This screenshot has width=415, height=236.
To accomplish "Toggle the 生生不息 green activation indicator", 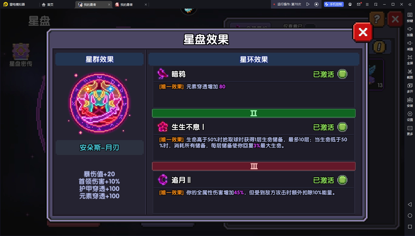I will 342,127.
